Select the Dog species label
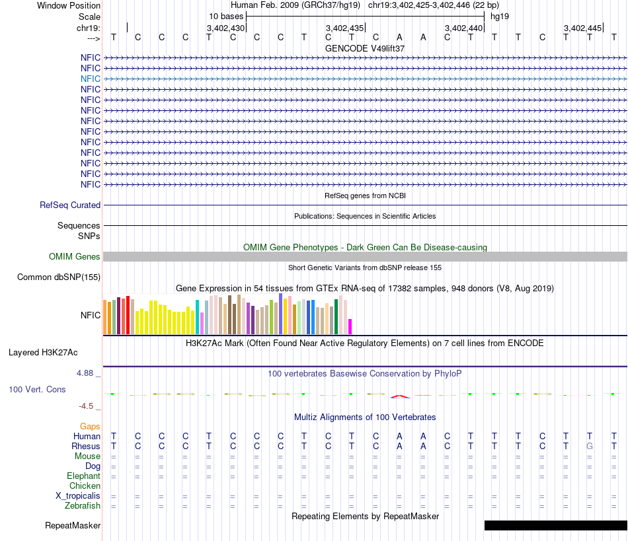The height and width of the screenshot is (541, 628). click(x=93, y=466)
